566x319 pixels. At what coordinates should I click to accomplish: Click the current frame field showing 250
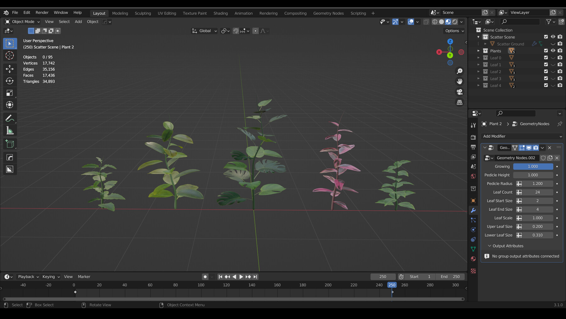383,276
